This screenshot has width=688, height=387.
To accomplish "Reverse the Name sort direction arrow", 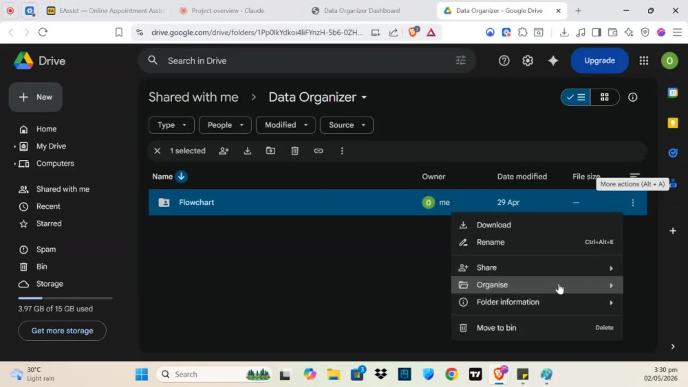I will pos(181,177).
